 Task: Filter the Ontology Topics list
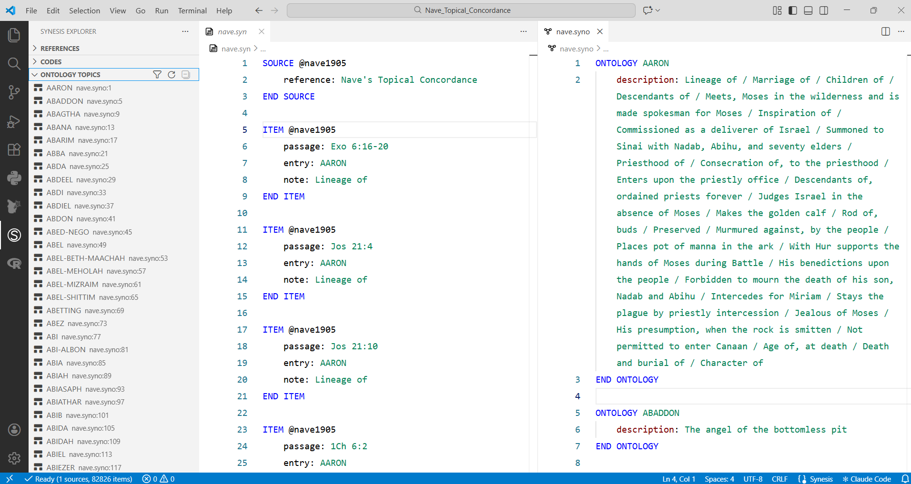point(157,75)
